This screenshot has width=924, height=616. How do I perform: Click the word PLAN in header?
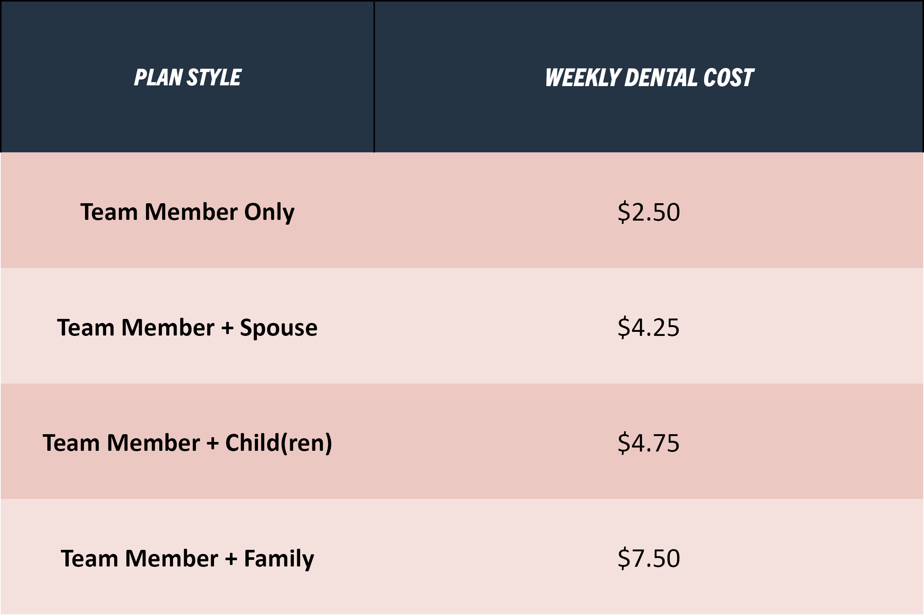click(158, 77)
